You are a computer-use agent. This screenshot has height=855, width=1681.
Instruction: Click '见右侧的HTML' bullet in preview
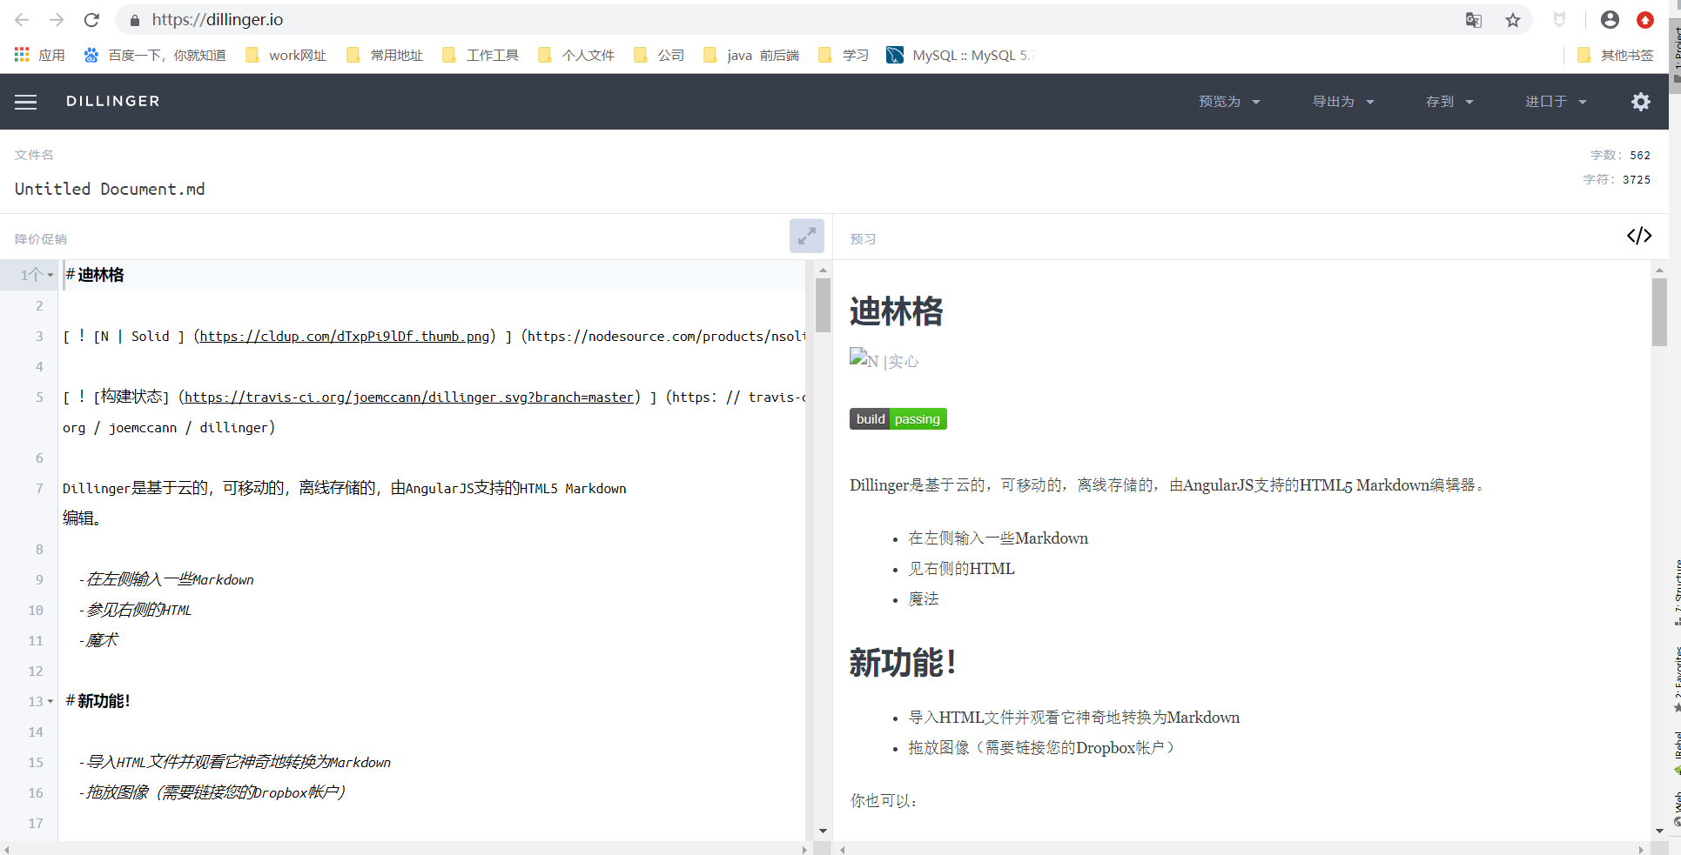tap(962, 569)
